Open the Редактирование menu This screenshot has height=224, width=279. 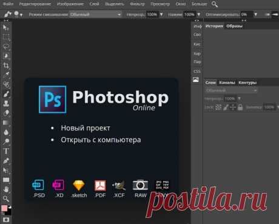(x=35, y=4)
